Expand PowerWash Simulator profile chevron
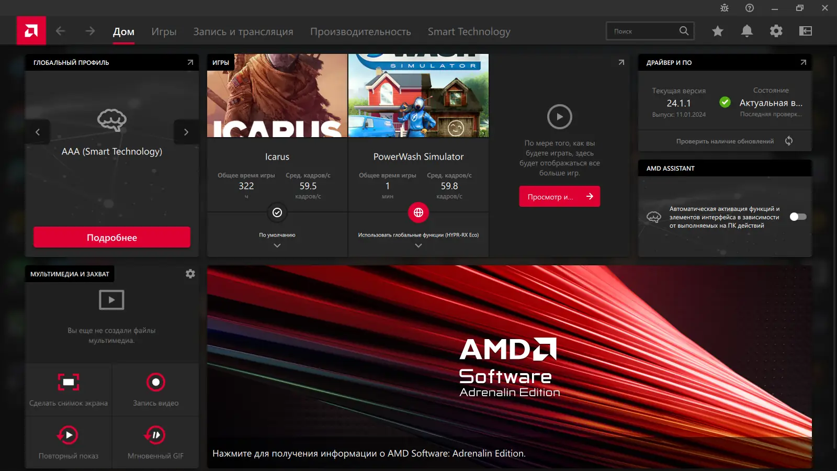The width and height of the screenshot is (837, 471). coord(418,245)
